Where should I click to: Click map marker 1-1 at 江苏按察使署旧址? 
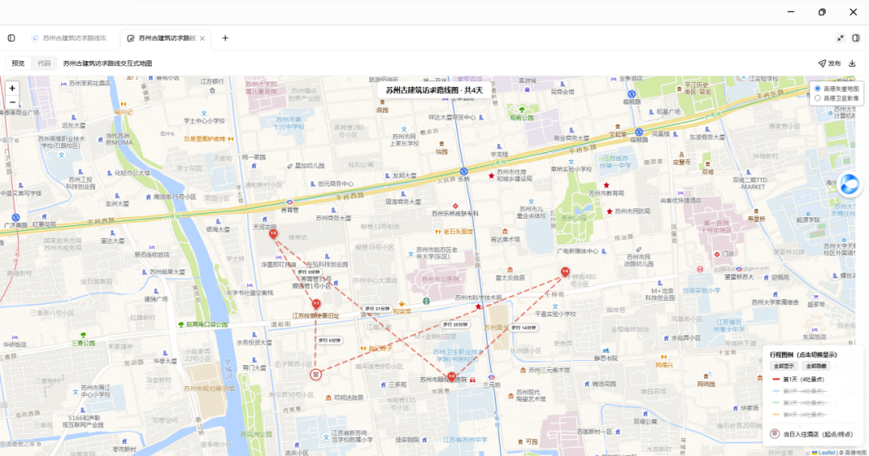tap(316, 305)
